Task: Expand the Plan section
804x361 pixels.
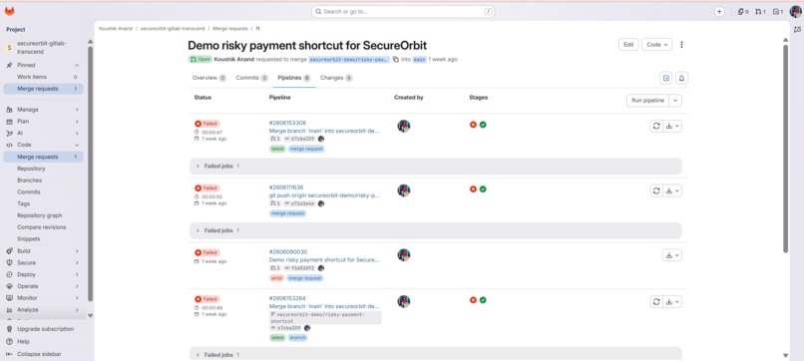Action: coord(43,122)
